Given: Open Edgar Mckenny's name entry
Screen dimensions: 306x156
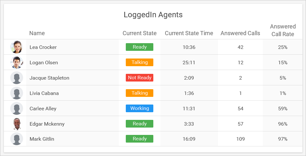Looking at the screenshot, I should pos(47,124).
